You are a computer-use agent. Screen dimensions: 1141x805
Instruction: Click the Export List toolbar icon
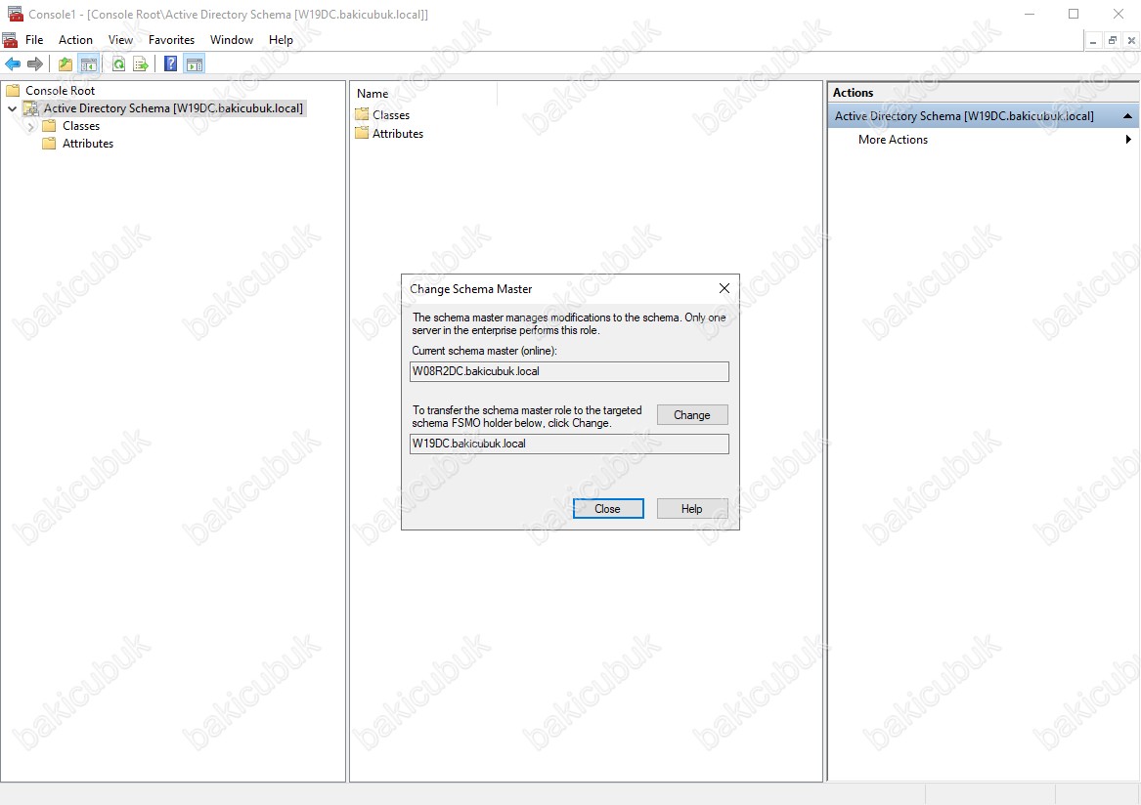pos(141,64)
